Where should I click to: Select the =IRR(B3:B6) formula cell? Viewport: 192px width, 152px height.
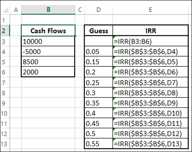151,41
